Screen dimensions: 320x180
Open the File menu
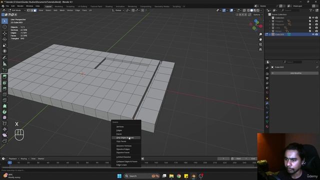point(7,6)
